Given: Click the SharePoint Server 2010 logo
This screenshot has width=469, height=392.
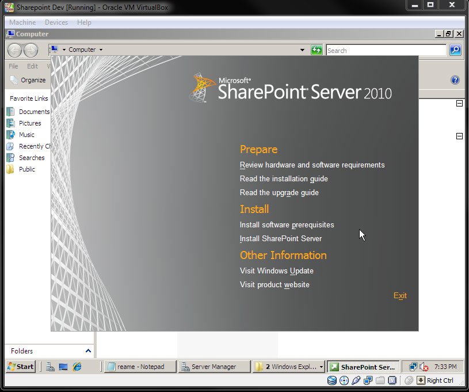Looking at the screenshot, I should click(290, 88).
